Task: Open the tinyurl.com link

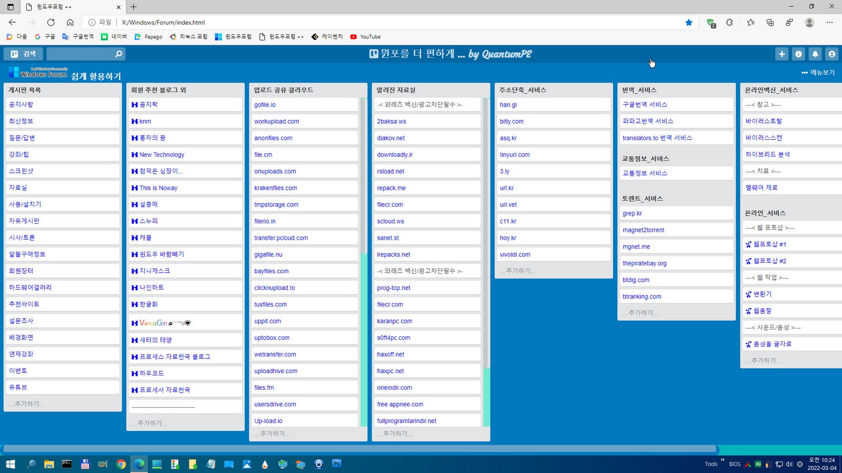Action: click(554, 155)
